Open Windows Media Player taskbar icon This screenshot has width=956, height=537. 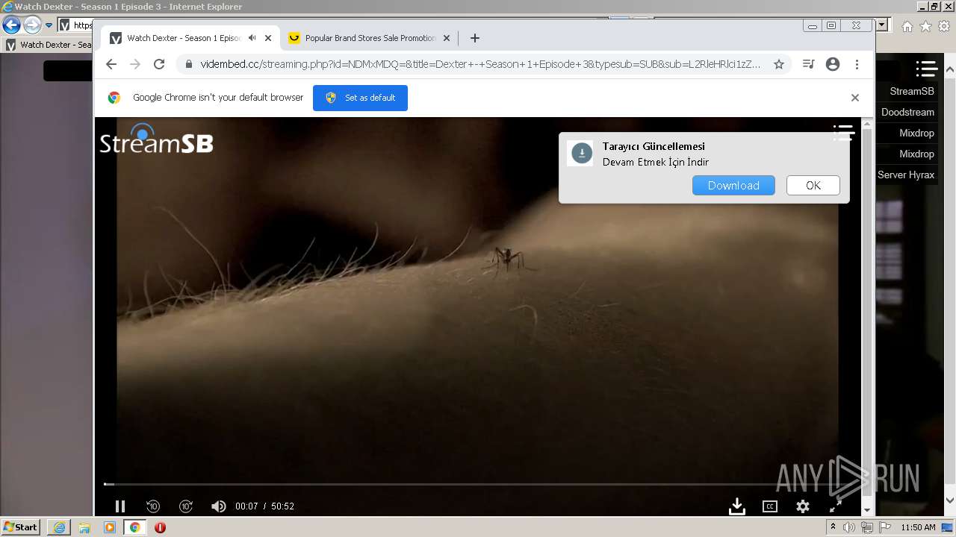[110, 527]
